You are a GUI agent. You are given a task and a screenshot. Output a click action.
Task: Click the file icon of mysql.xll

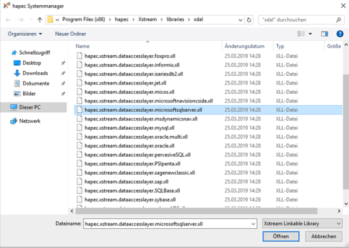pyautogui.click(x=80, y=128)
